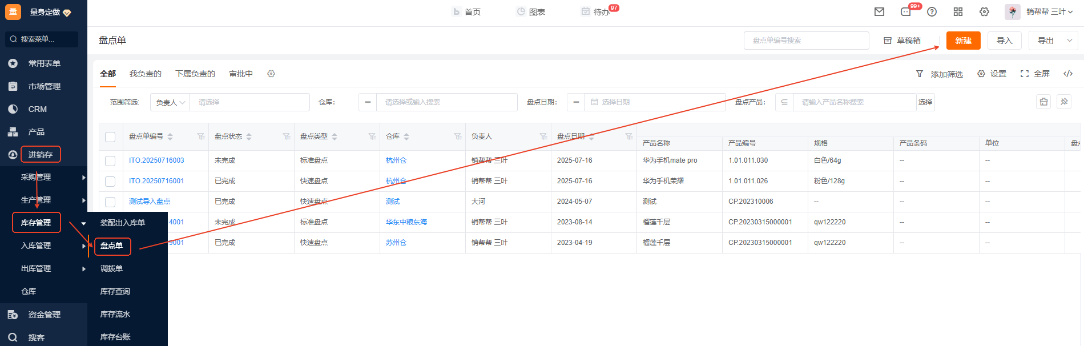Click the 新建 button
Image resolution: width=1084 pixels, height=346 pixels.
964,41
